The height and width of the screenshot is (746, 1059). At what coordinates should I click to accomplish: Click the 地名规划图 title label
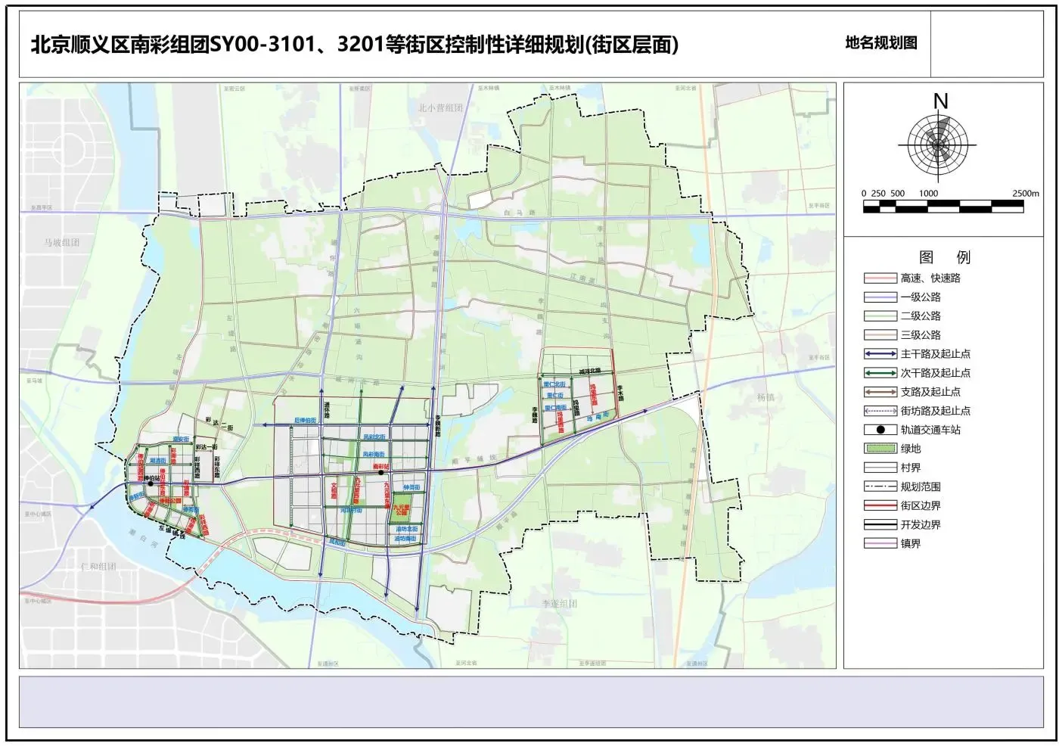pos(881,43)
